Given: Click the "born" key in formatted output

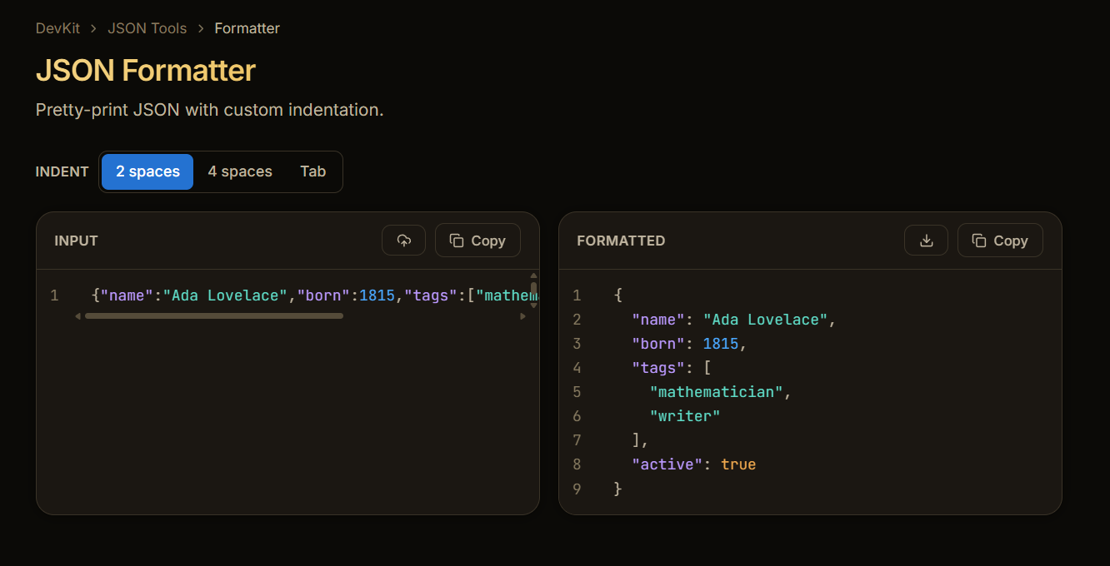Looking at the screenshot, I should (x=657, y=344).
